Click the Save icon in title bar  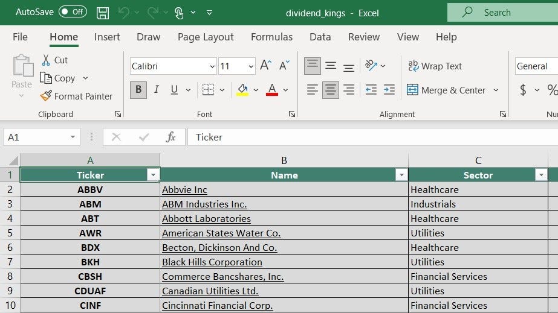pos(103,13)
